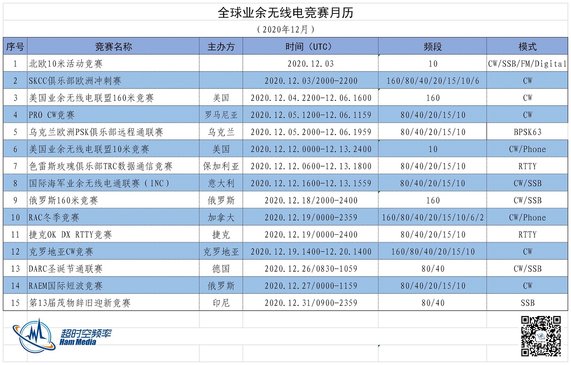571x365 pixels.
Task: Click organizer cell 加拿大
Action: pyautogui.click(x=221, y=217)
